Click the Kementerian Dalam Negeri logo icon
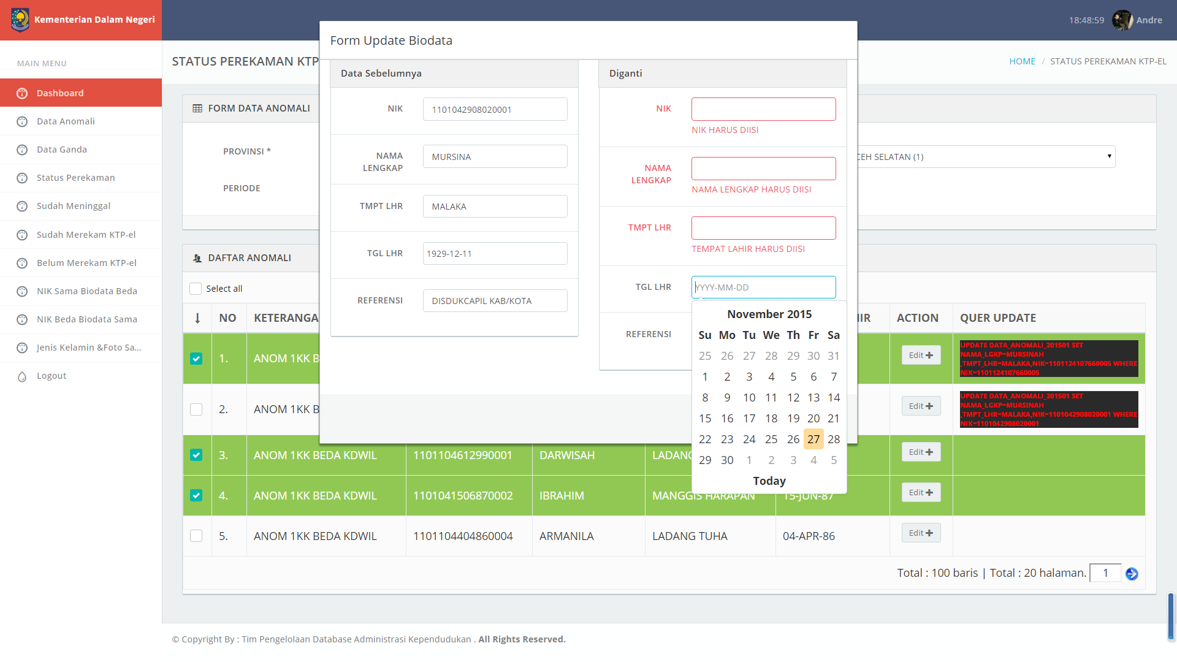The width and height of the screenshot is (1177, 662). (20, 20)
